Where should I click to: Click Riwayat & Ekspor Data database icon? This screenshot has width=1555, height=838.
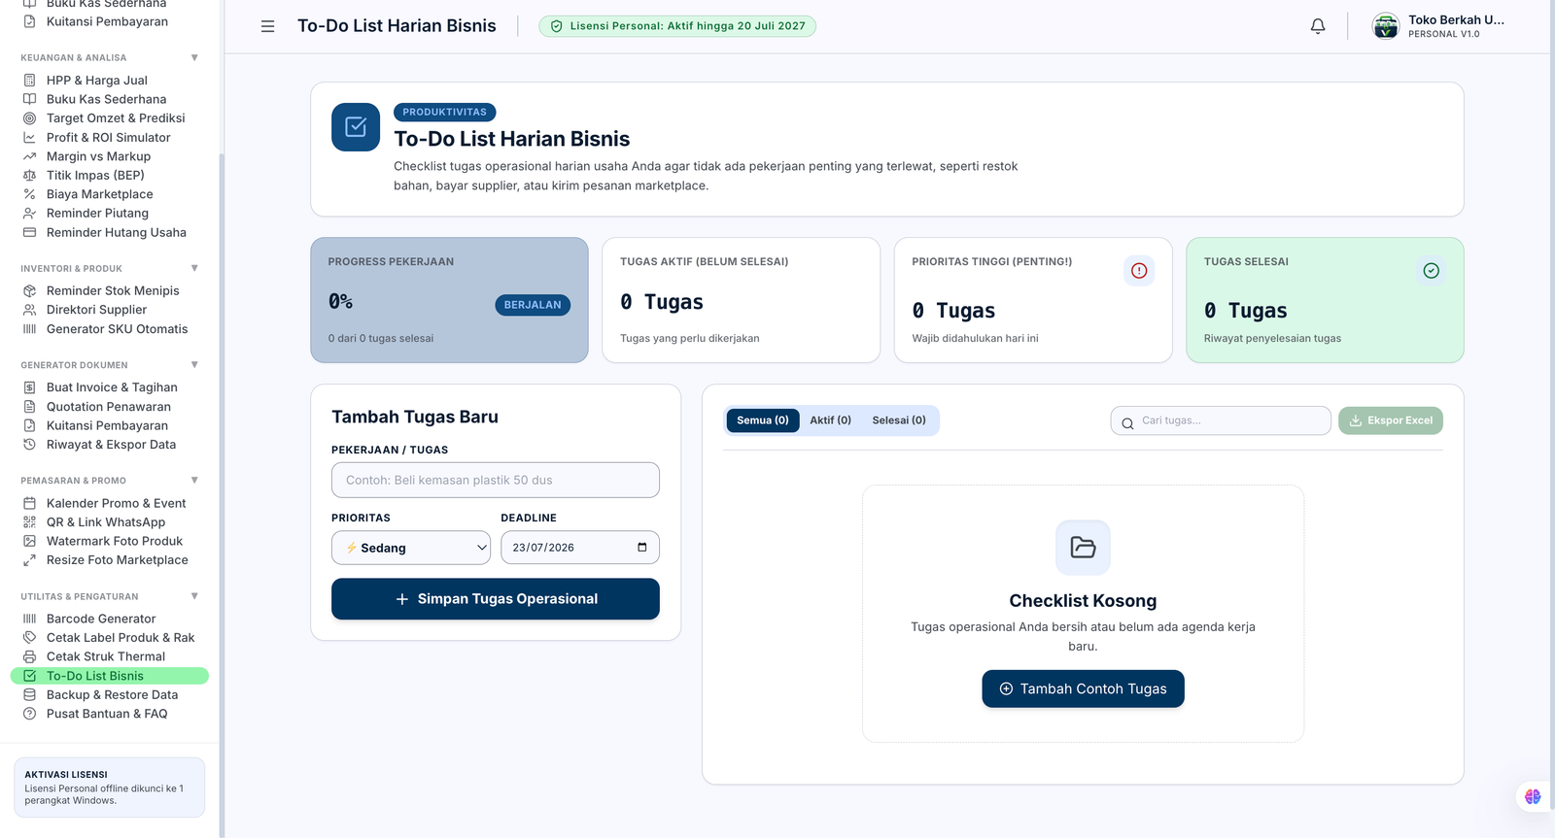[x=29, y=445]
